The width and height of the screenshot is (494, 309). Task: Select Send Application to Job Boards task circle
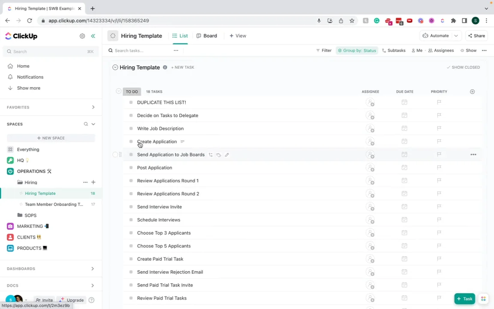pos(115,154)
